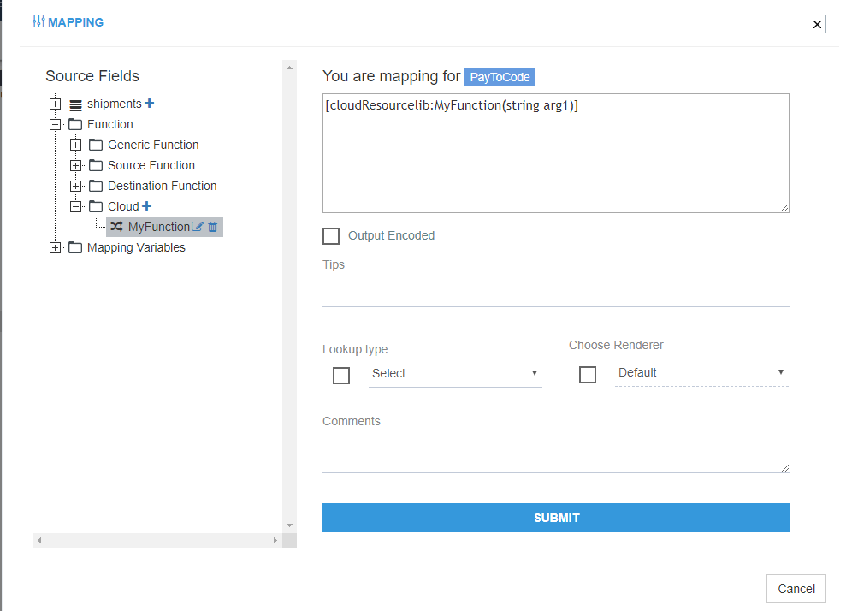Expand the Generic Function tree node
This screenshot has height=611, width=846.
click(75, 145)
